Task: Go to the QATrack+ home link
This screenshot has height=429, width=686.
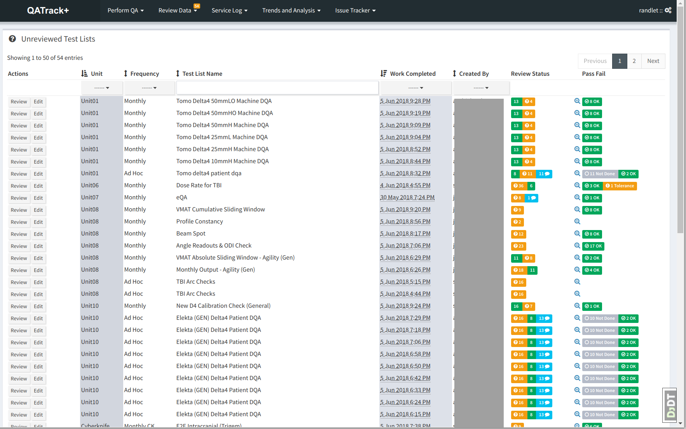Action: [48, 10]
